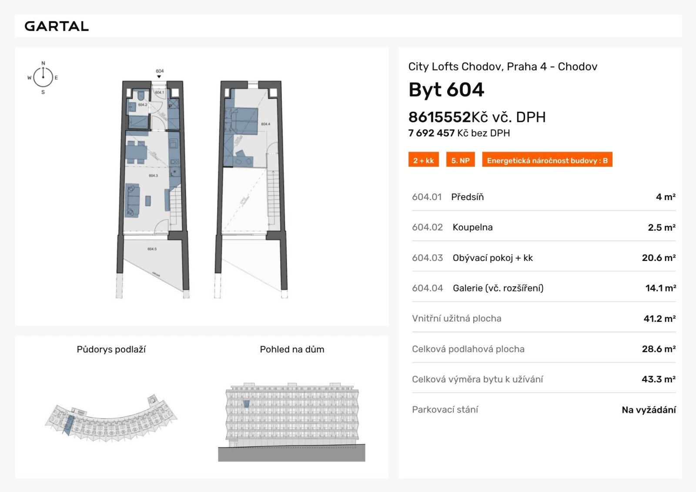Click the Byt 604 title

click(x=446, y=90)
